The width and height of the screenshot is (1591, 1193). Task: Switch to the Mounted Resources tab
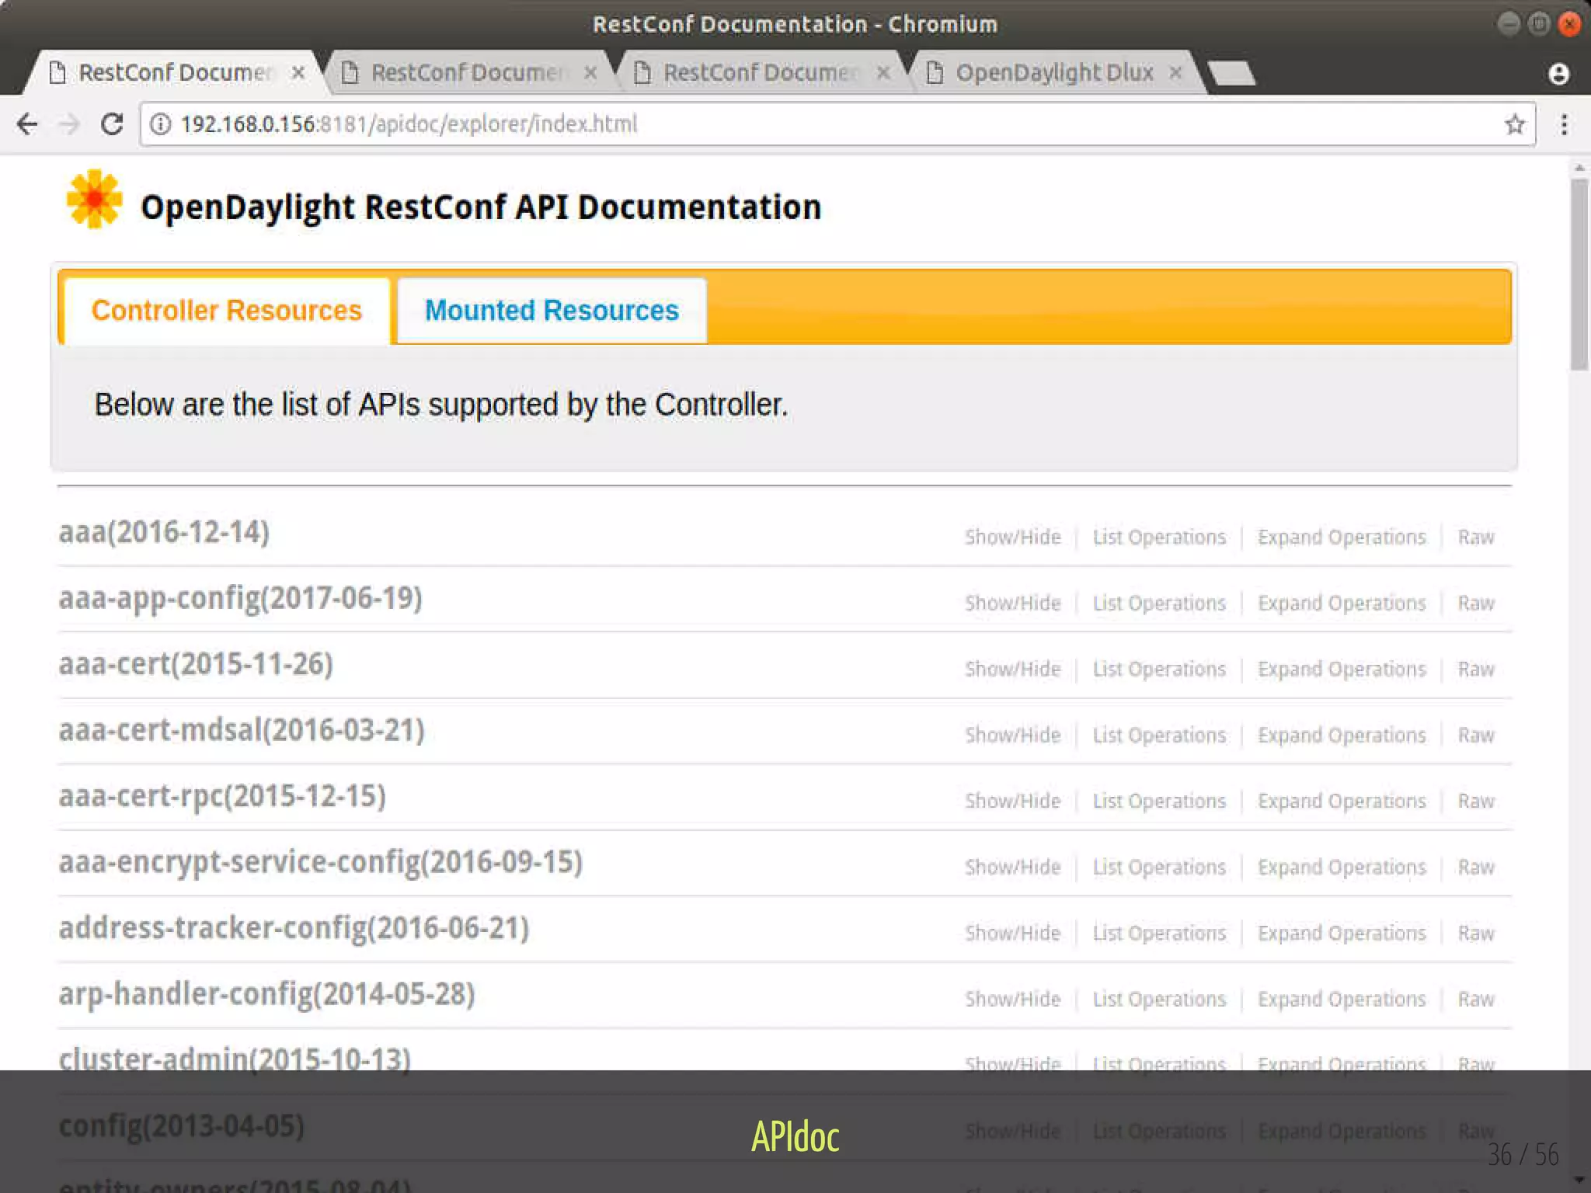(552, 311)
